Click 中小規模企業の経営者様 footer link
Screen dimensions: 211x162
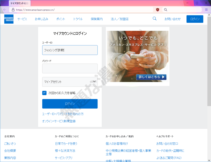coord(128,152)
